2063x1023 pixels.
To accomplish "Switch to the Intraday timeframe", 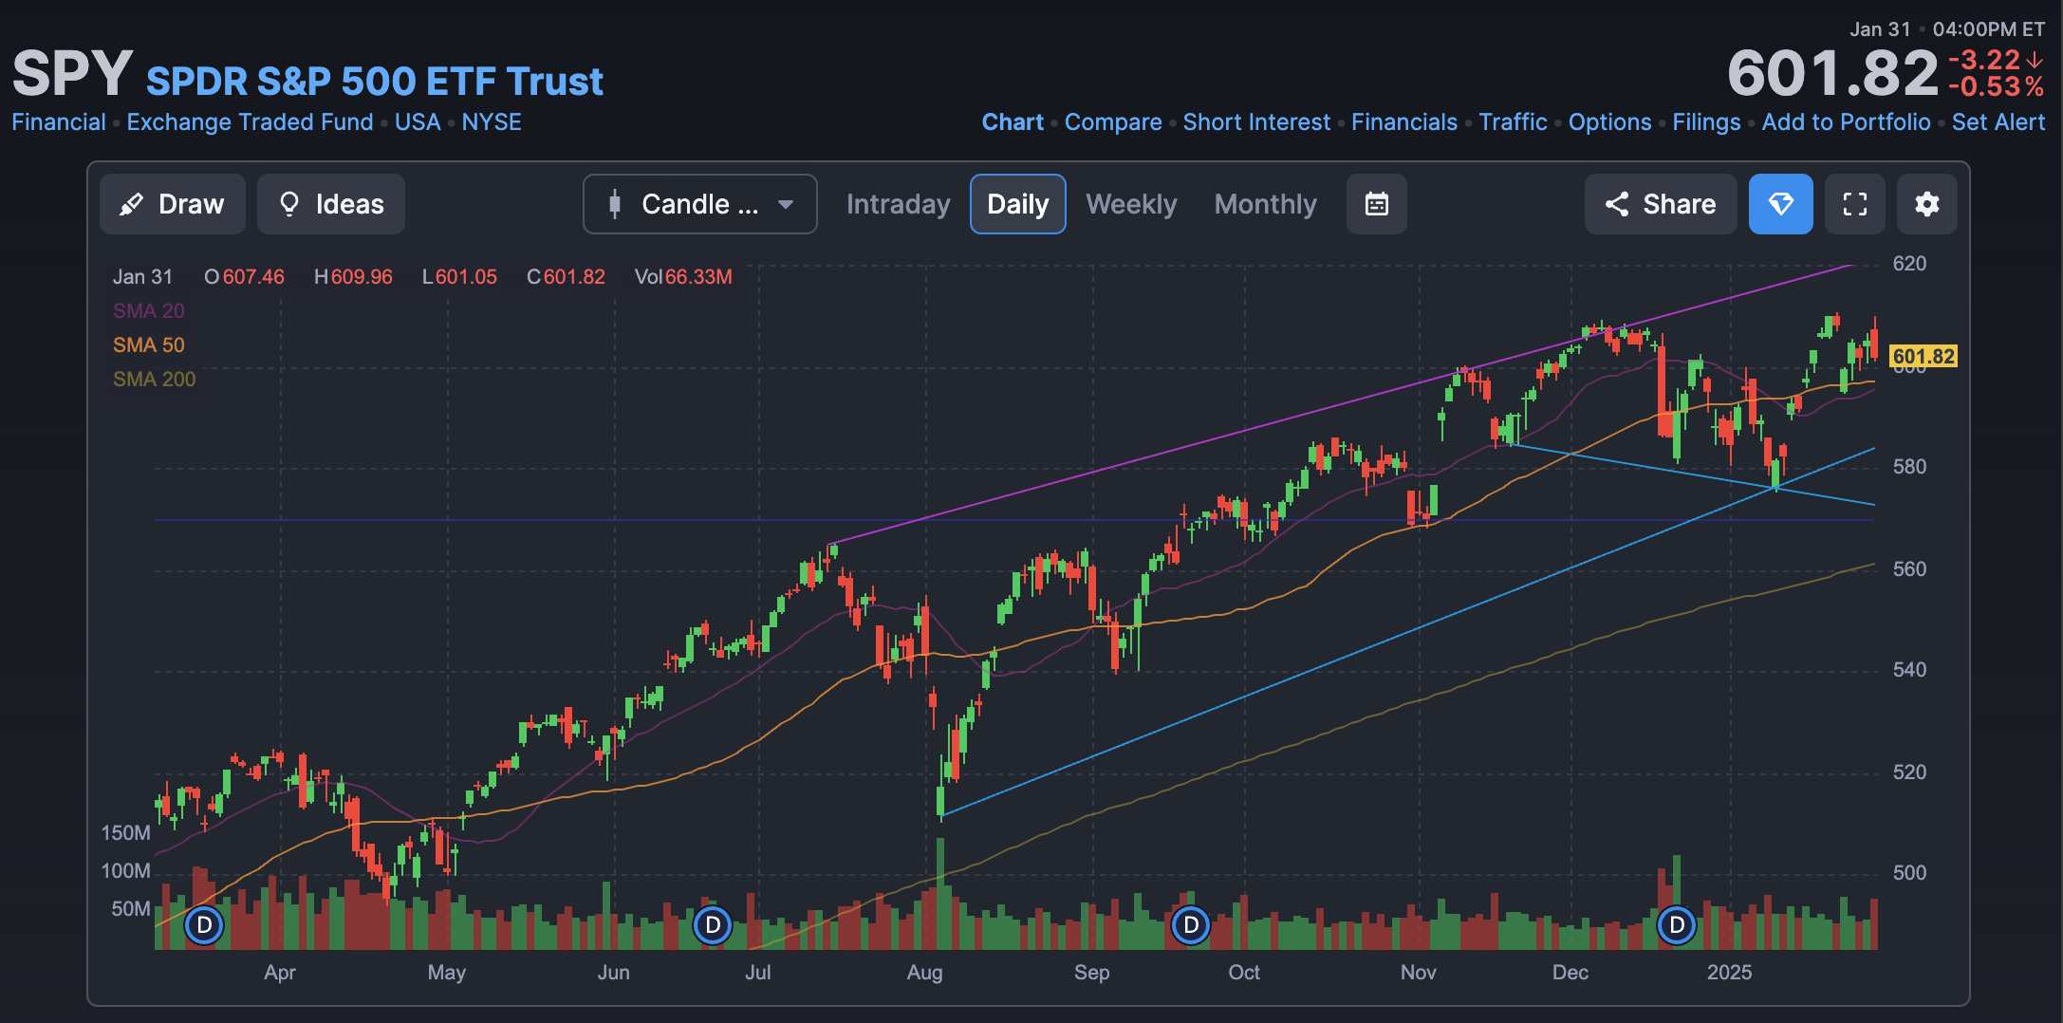I will pos(898,204).
